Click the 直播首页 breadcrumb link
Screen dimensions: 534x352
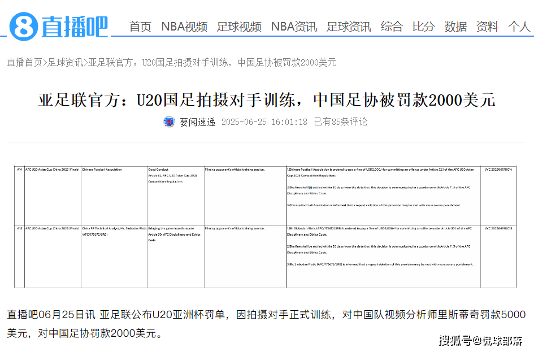24,62
